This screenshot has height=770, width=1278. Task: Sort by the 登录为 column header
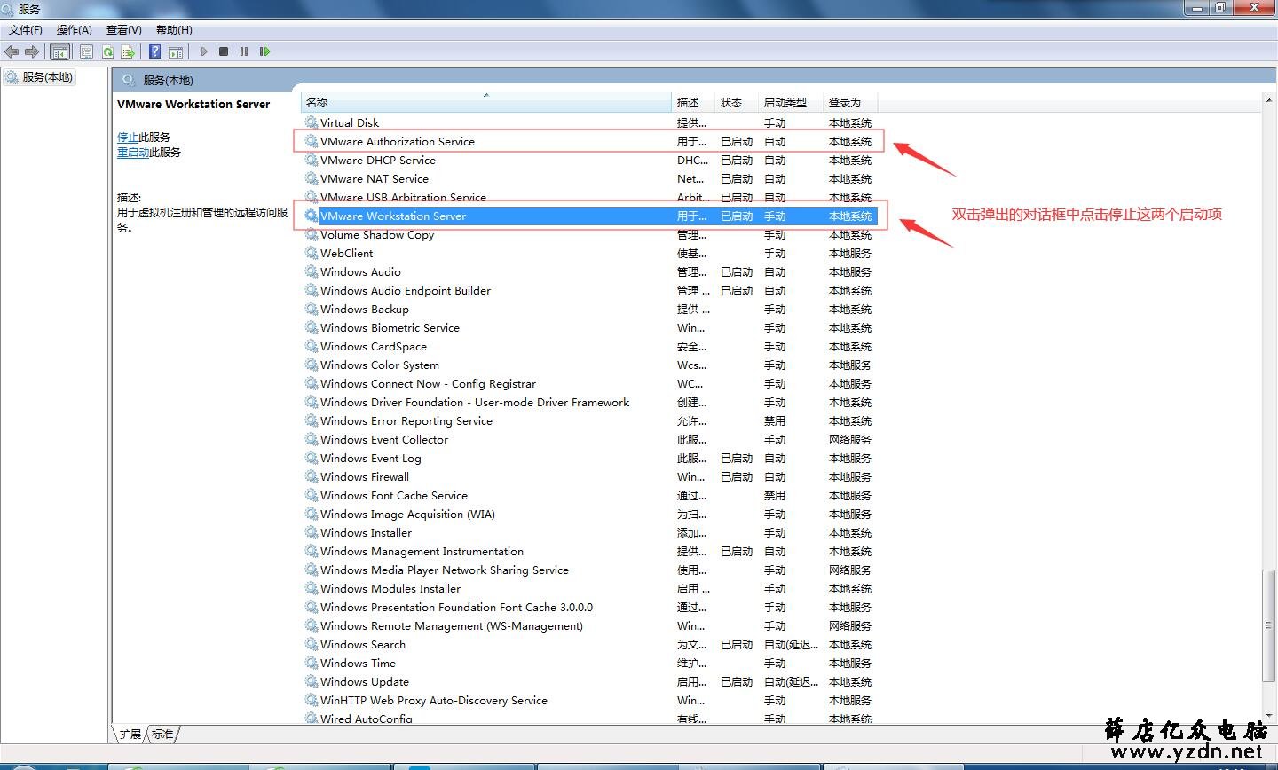point(850,102)
